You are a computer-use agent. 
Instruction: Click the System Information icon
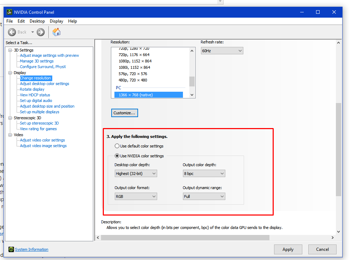tap(11, 249)
